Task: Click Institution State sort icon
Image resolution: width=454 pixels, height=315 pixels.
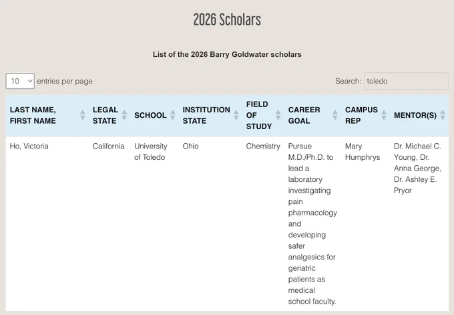Action: [x=236, y=115]
